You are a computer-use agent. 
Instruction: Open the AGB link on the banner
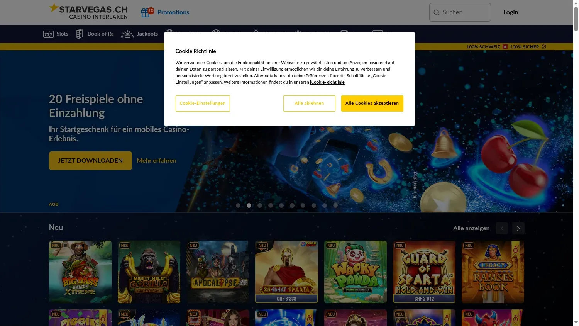54,204
